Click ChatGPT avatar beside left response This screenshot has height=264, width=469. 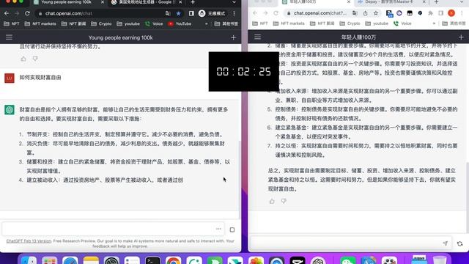(x=10, y=110)
